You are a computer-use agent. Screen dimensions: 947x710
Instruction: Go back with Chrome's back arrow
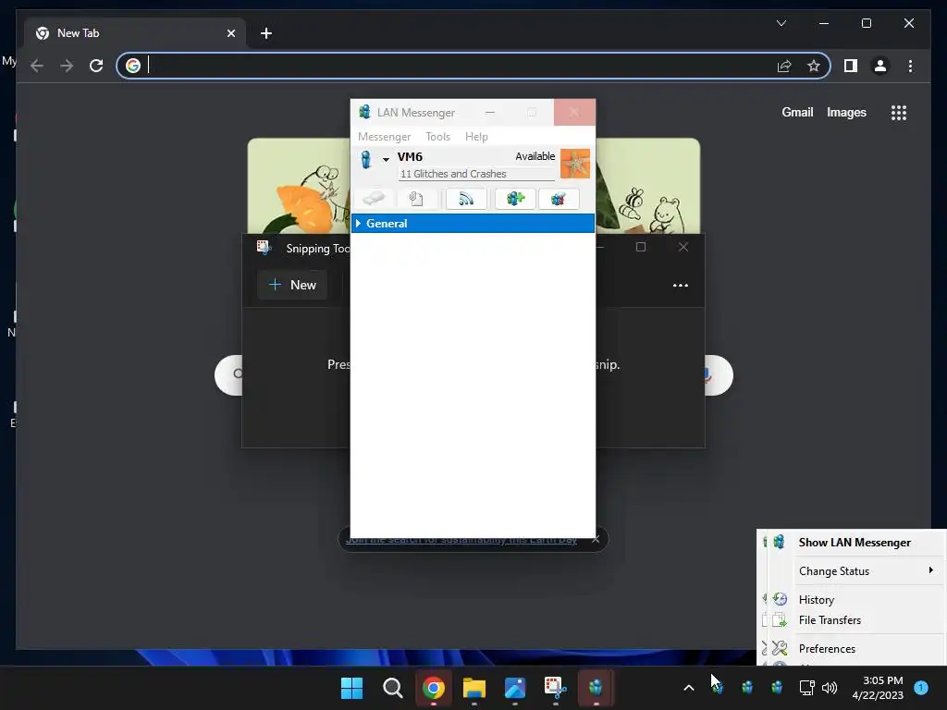[x=37, y=66]
